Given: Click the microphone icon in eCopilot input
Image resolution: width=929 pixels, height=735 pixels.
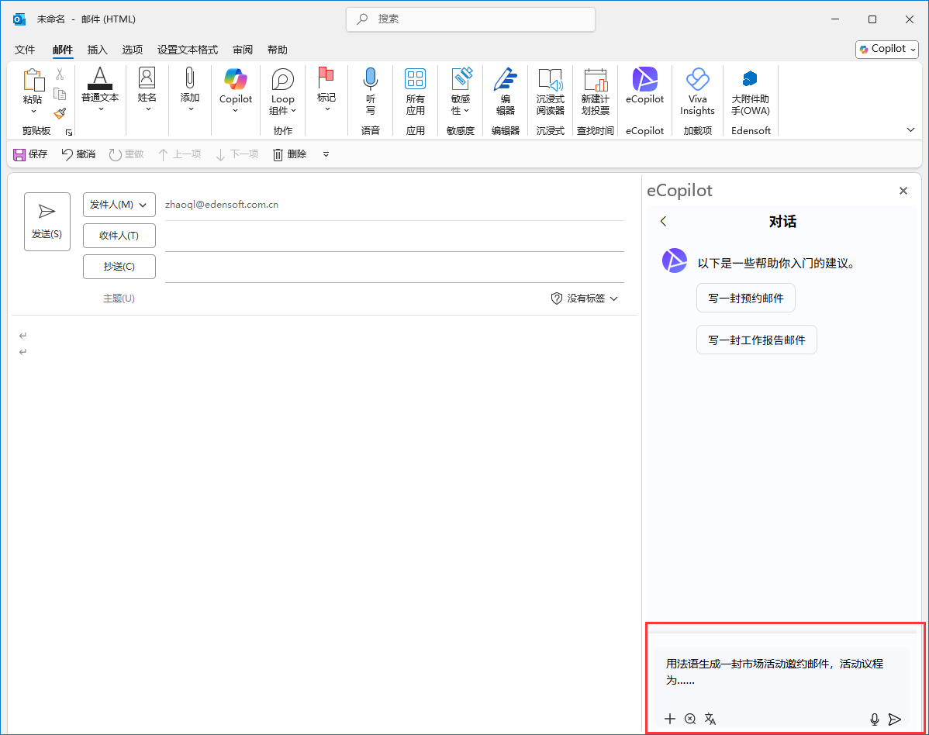Looking at the screenshot, I should pos(875,719).
